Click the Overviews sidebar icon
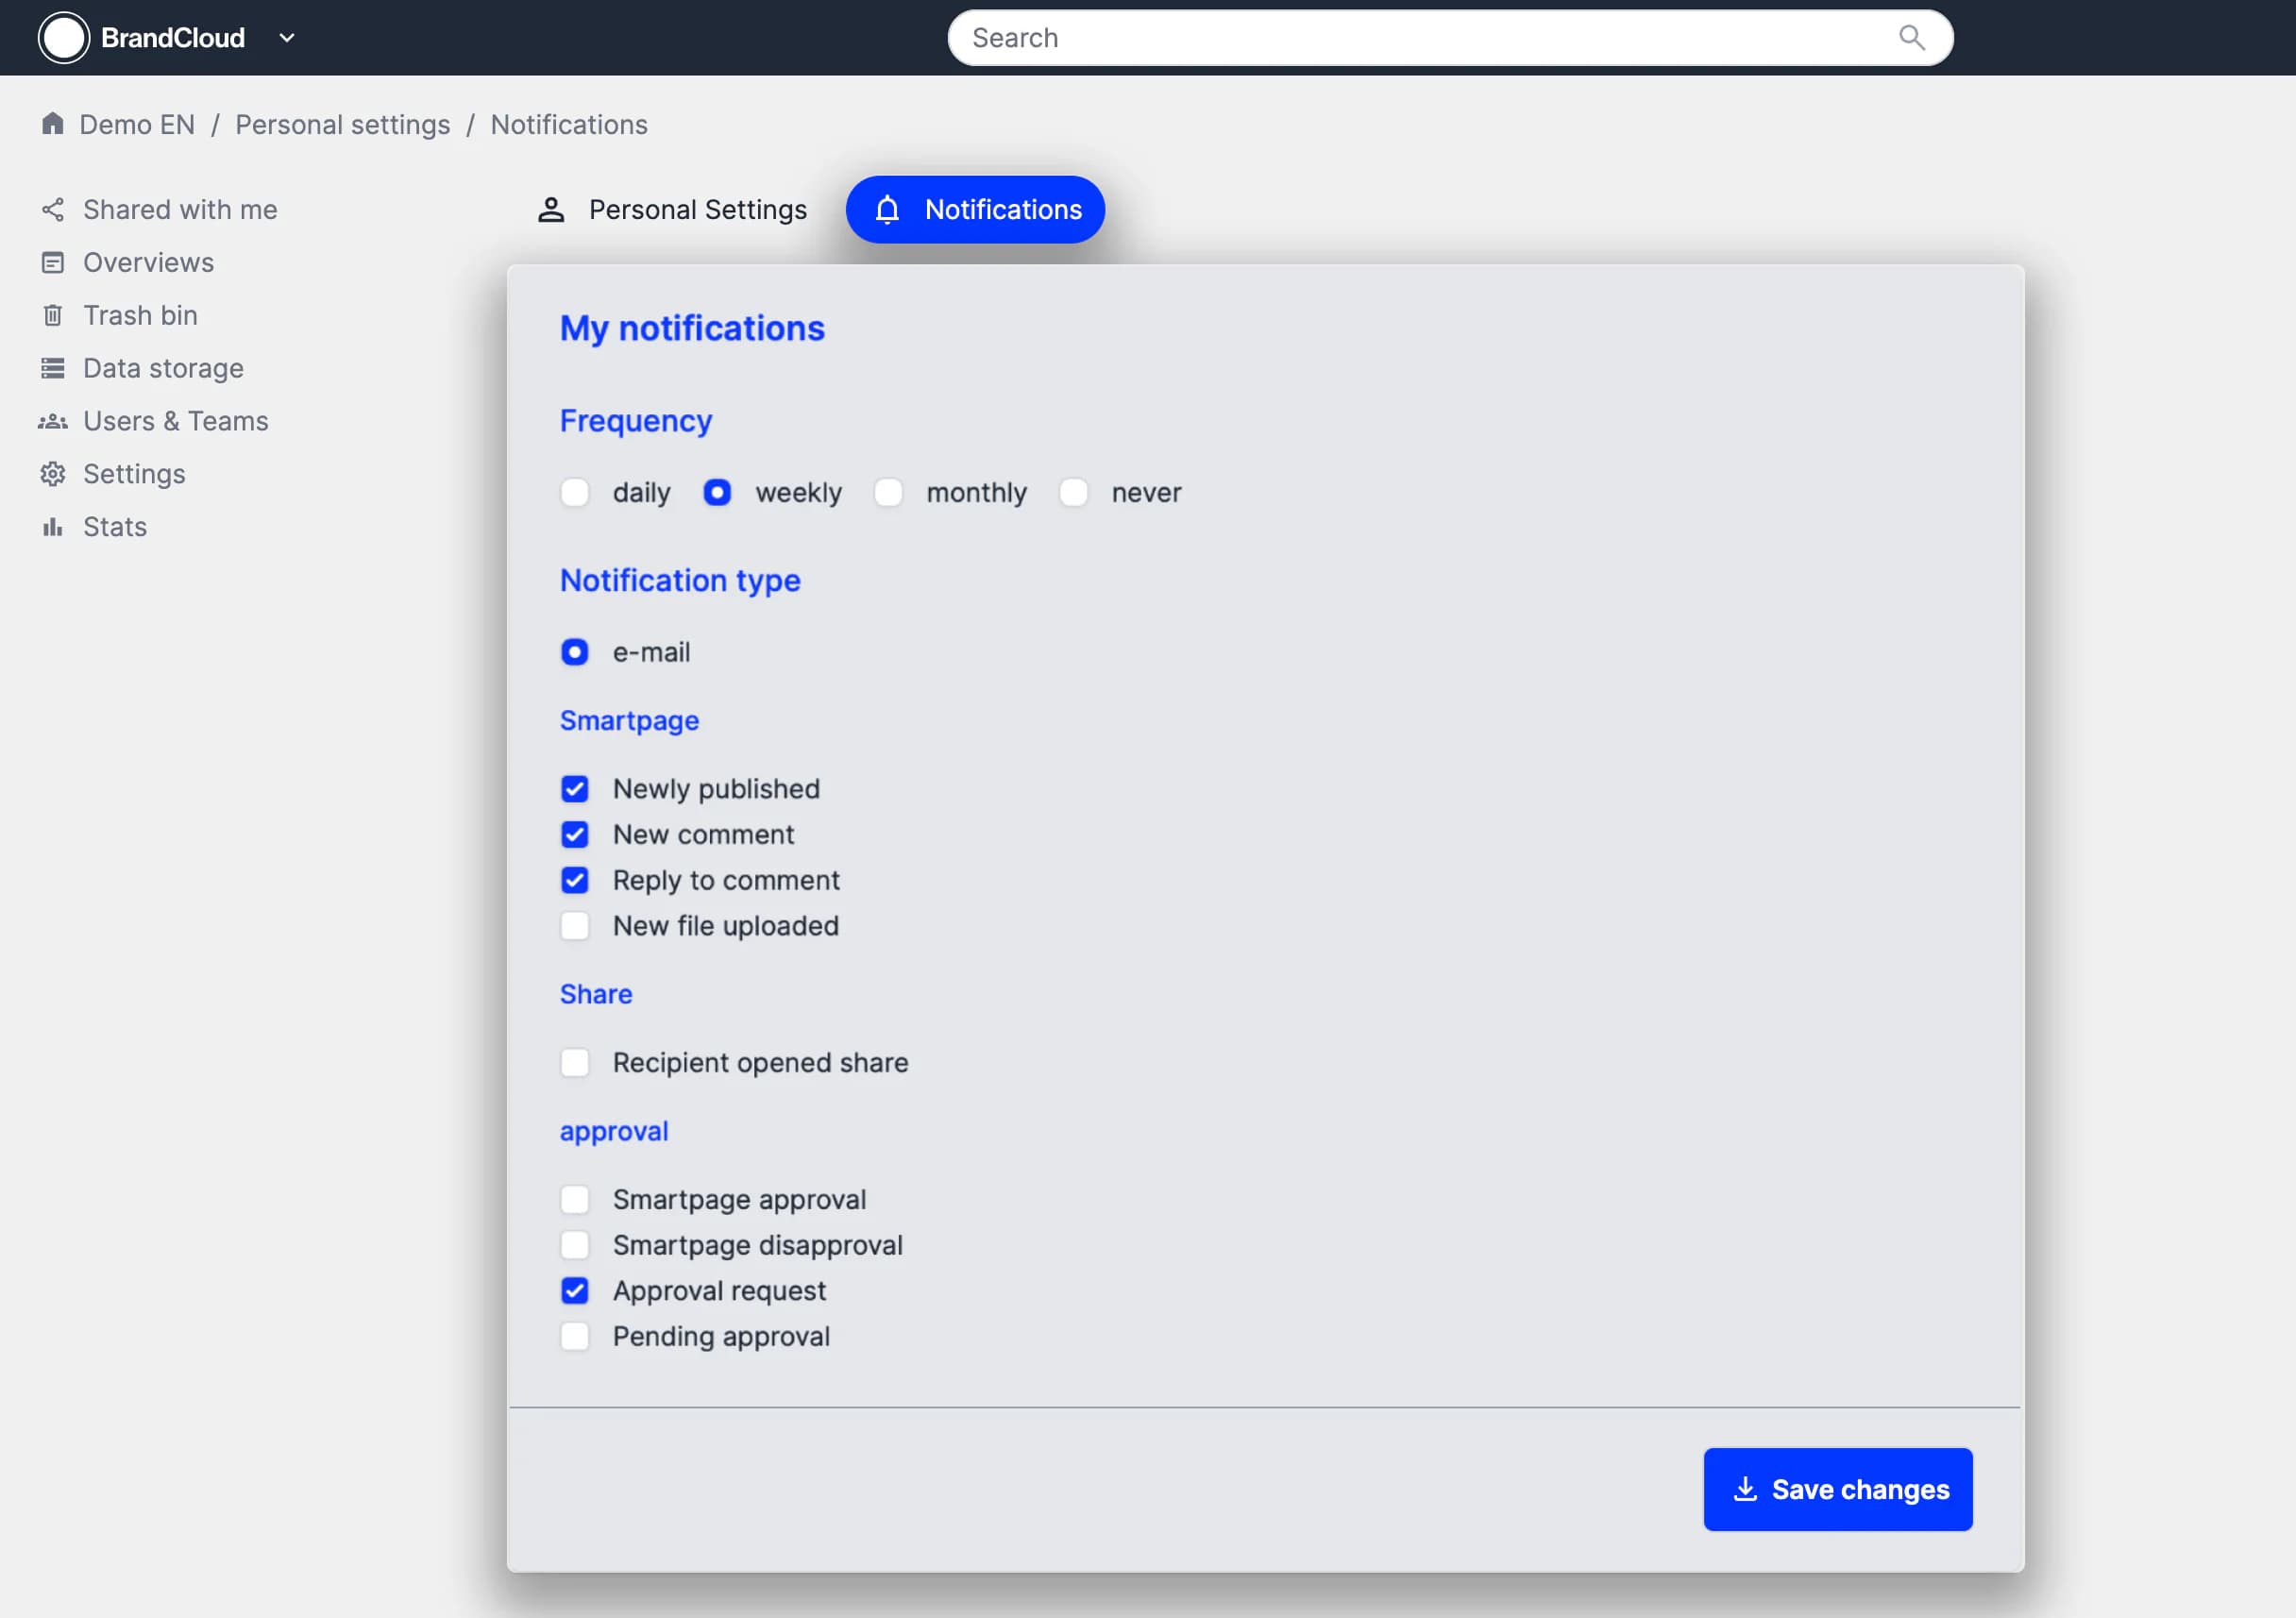The image size is (2296, 1618). click(53, 262)
